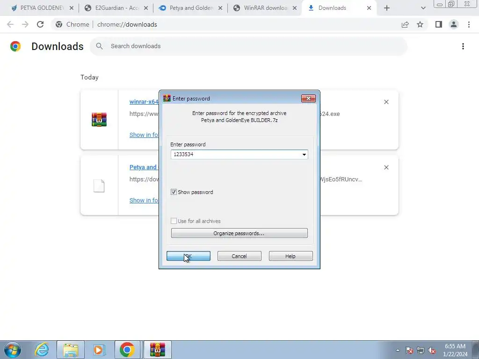Viewport: 479px width, 359px height.
Task: Open the muted volume tray icon
Action: [x=432, y=350]
